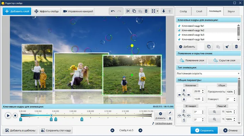Select Ключевой кадр №3 in list
Screen dimensions: 244x136
[193, 35]
